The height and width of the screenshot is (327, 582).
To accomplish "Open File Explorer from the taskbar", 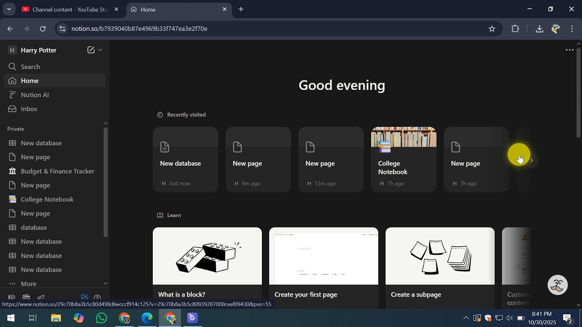I will (56, 318).
